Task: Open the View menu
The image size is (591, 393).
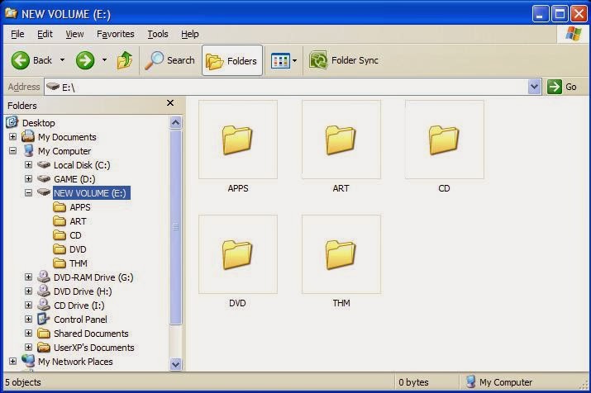Action: 74,34
